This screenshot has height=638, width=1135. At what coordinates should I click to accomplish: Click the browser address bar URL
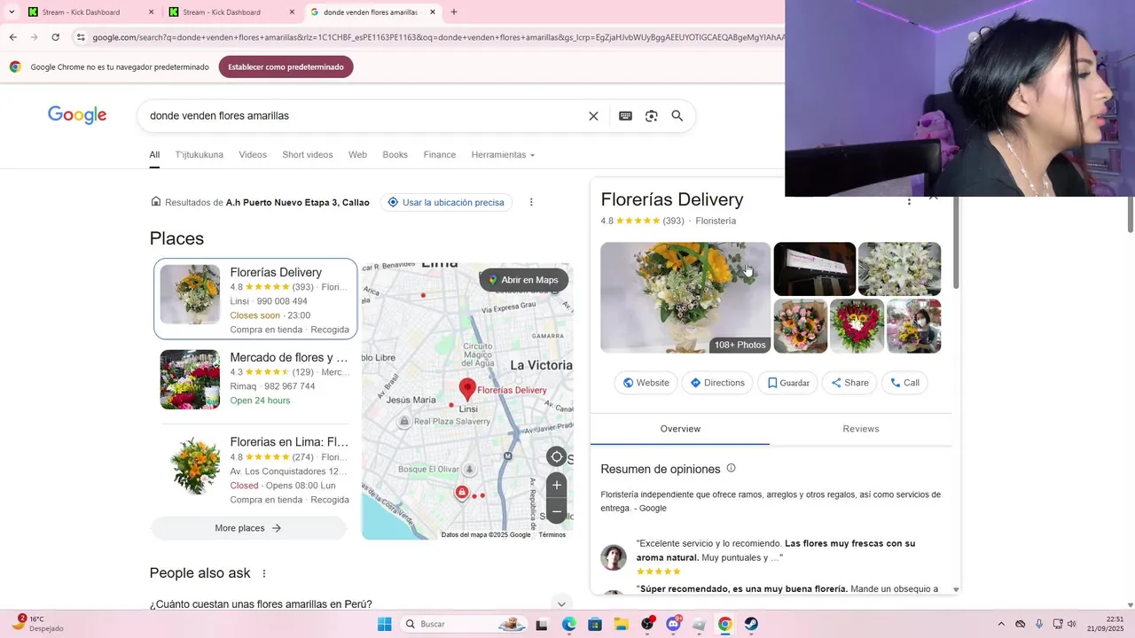(x=437, y=37)
